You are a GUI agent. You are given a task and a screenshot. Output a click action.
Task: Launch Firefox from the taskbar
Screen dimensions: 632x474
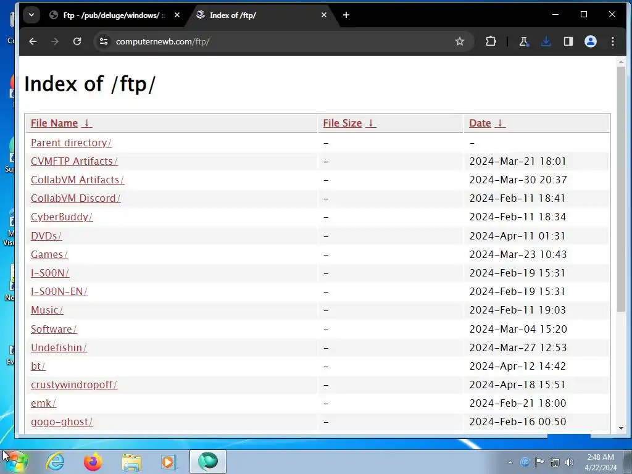[93, 462]
